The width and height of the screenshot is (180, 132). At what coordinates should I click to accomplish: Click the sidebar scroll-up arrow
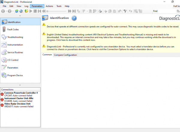point(20,16)
